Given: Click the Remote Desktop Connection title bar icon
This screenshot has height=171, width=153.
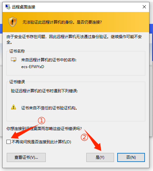Looking at the screenshot, I should [8, 7].
